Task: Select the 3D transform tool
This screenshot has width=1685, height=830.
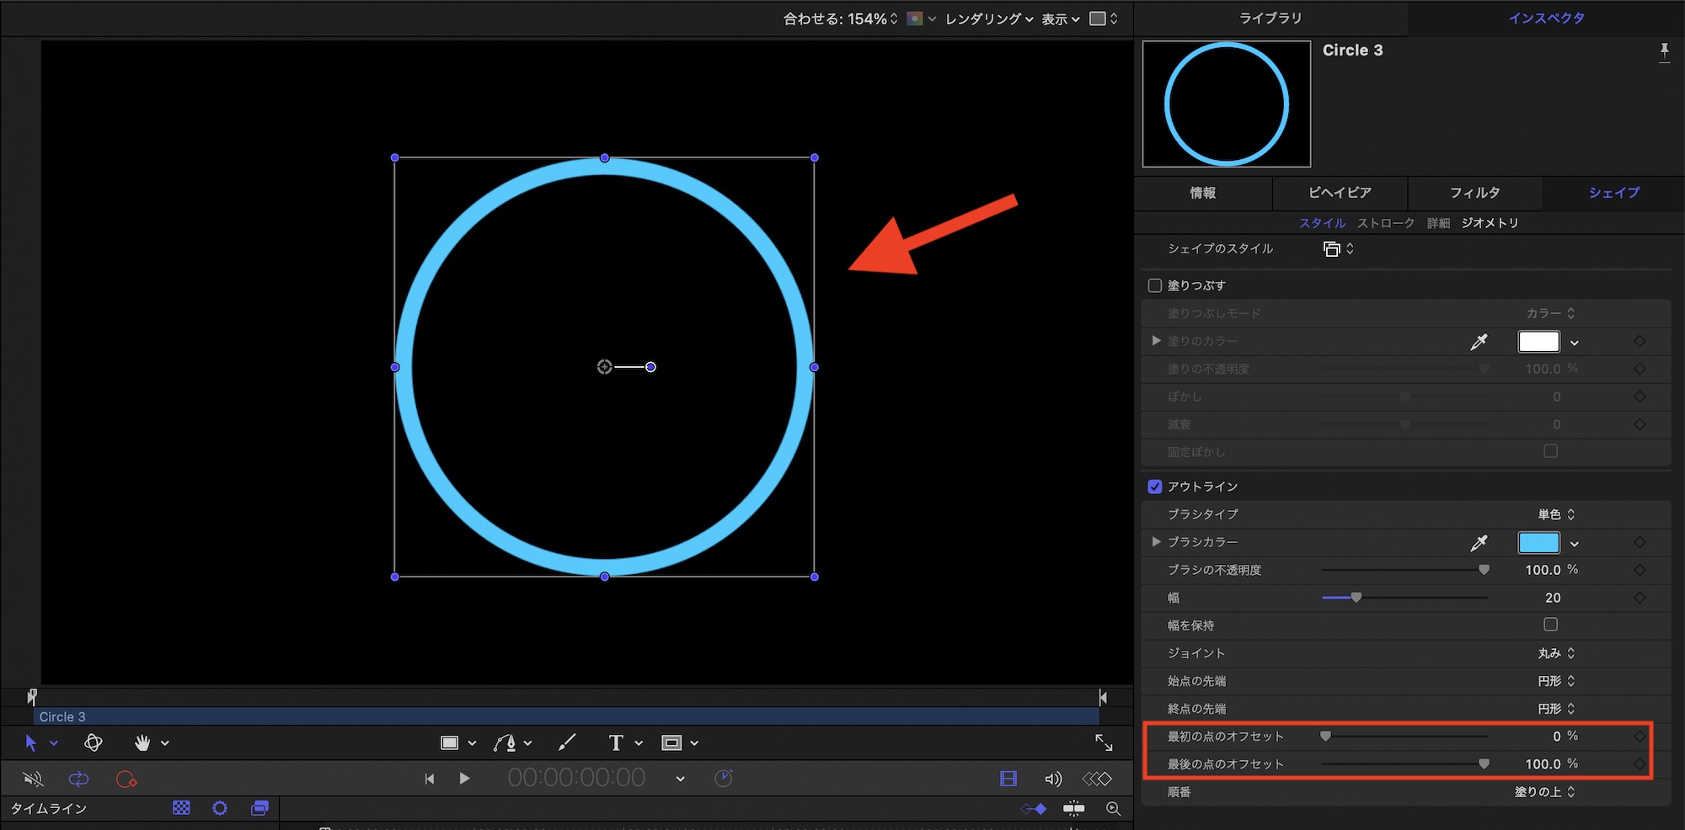Action: pos(94,742)
